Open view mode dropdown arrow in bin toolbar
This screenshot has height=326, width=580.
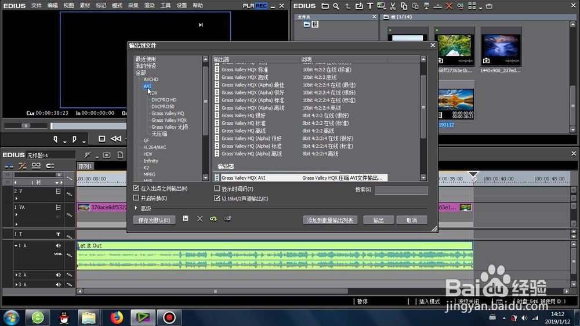(x=480, y=8)
